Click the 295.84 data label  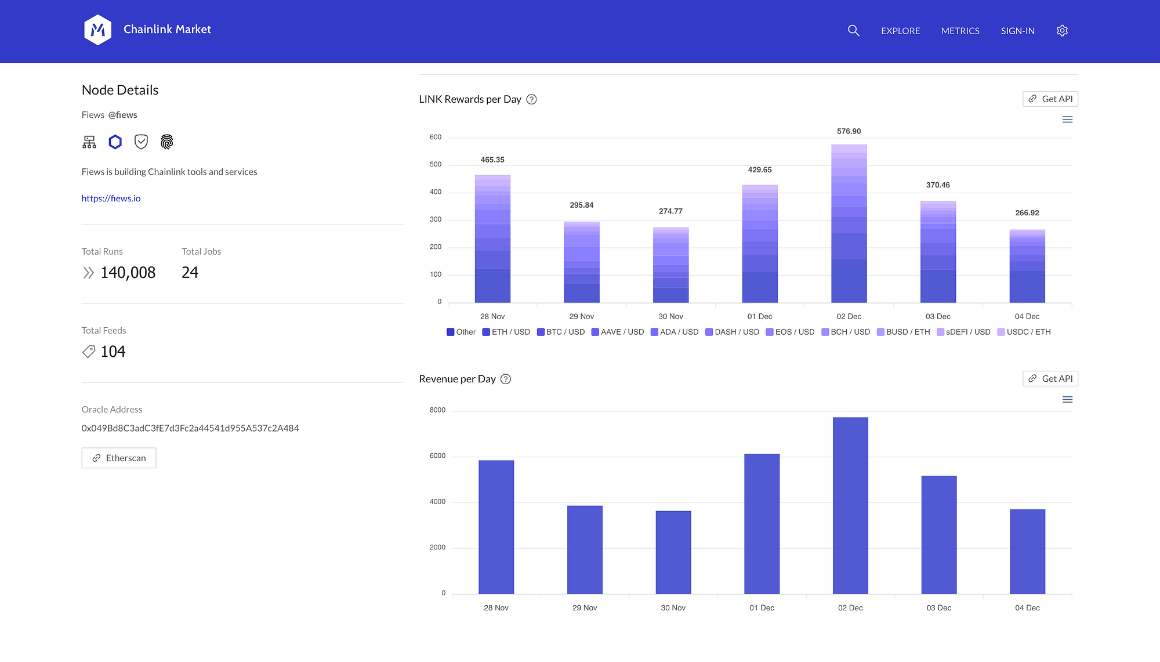click(582, 205)
